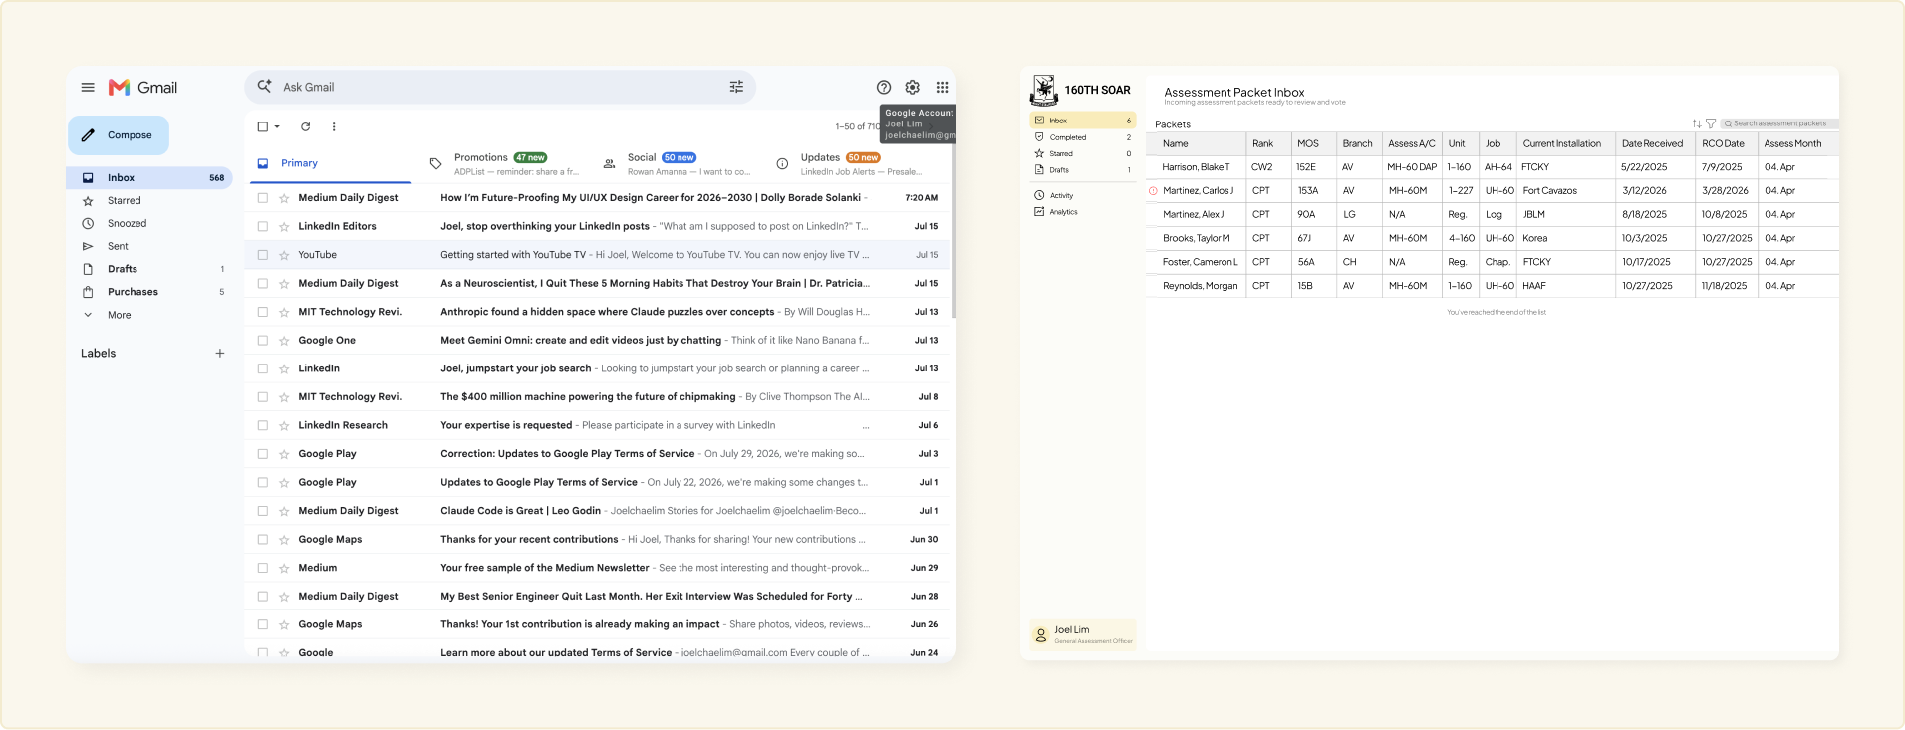Click the Gmail logo
The width and height of the screenshot is (1905, 730).
142,88
